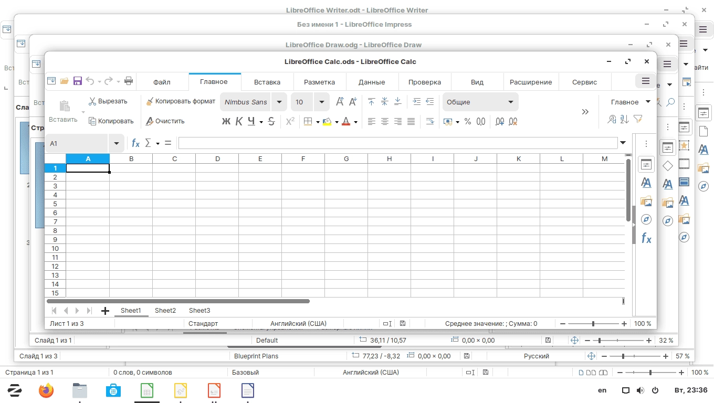Switch to the Проверка tab
Viewport: 714px width, 403px height.
(425, 82)
